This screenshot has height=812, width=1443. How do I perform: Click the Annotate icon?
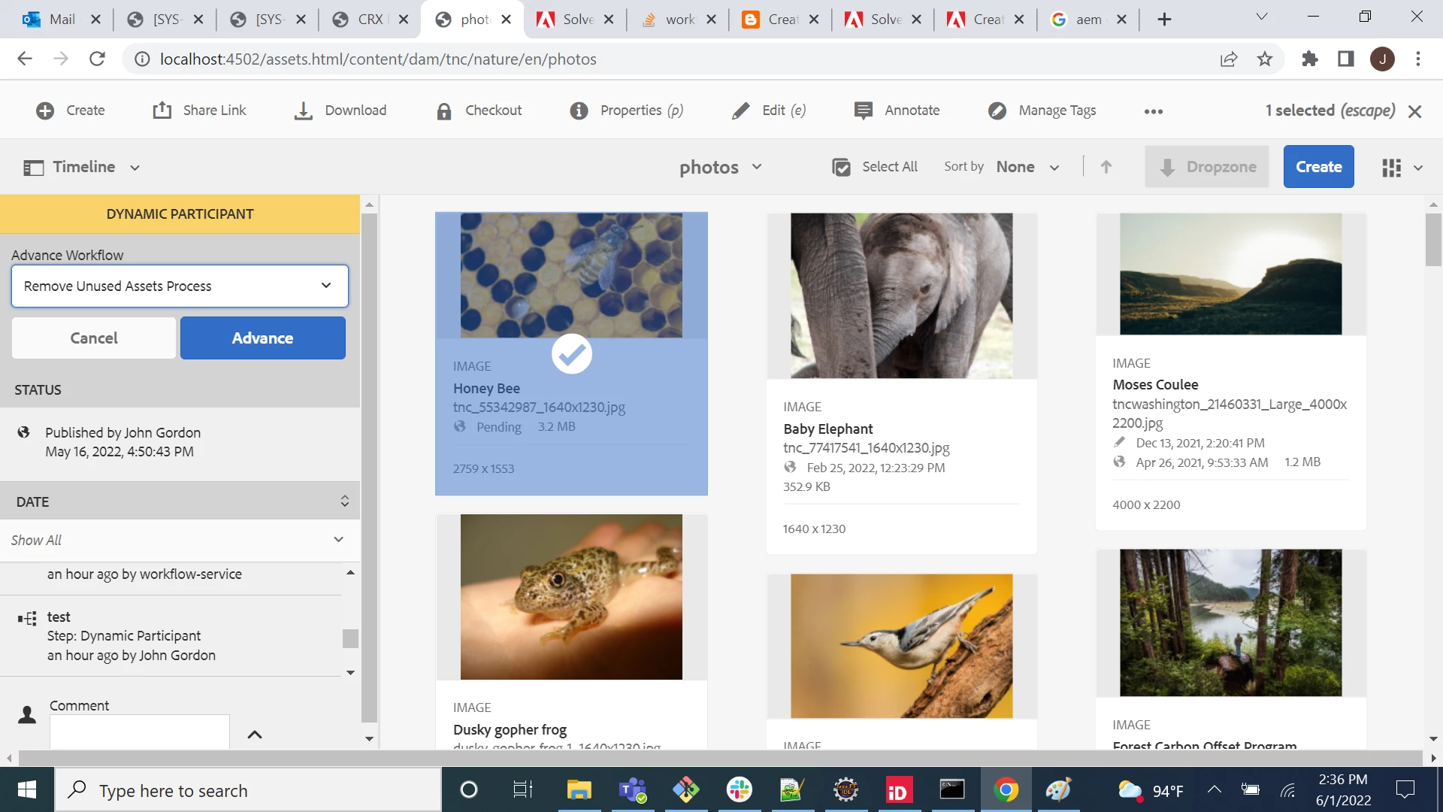coord(864,111)
